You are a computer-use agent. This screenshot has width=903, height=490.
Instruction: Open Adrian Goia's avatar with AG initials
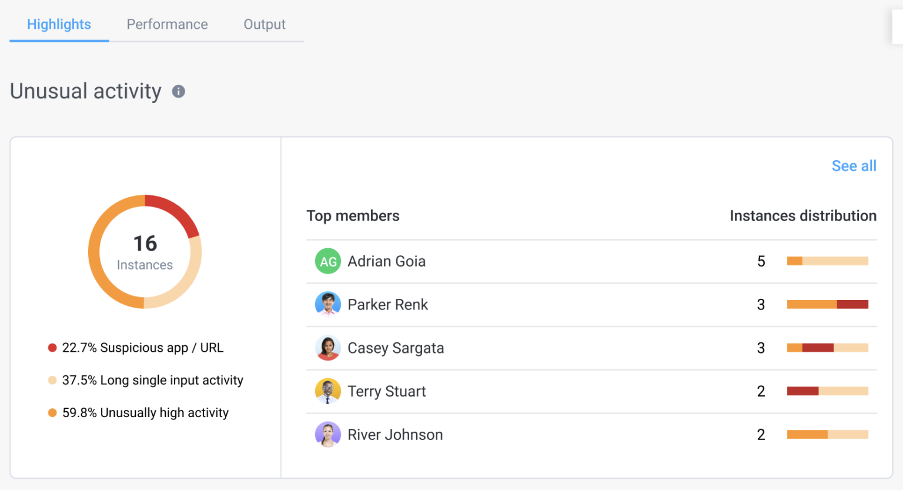[328, 261]
